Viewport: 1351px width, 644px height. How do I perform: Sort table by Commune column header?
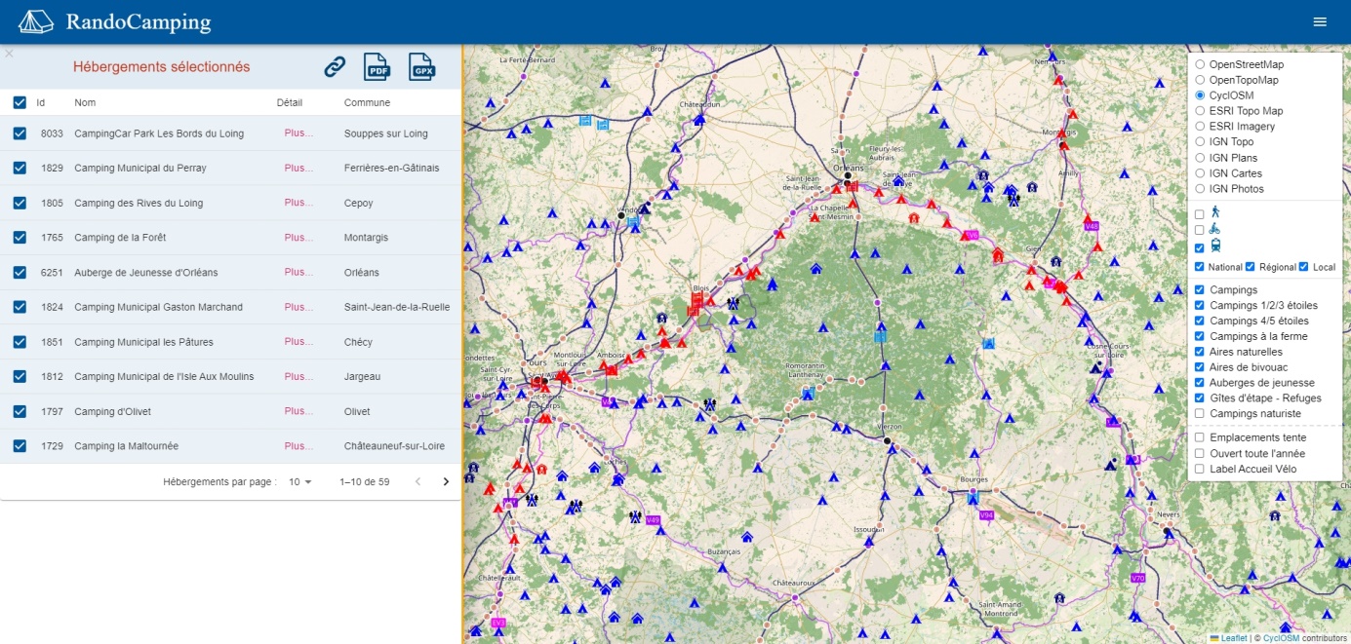pos(367,102)
